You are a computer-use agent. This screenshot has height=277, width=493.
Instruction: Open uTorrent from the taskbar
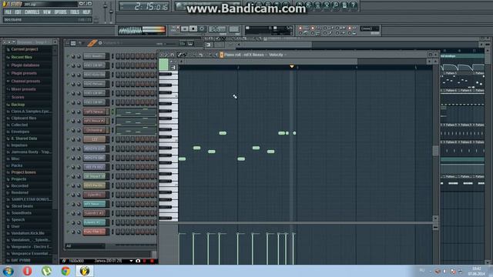[x=46, y=271]
